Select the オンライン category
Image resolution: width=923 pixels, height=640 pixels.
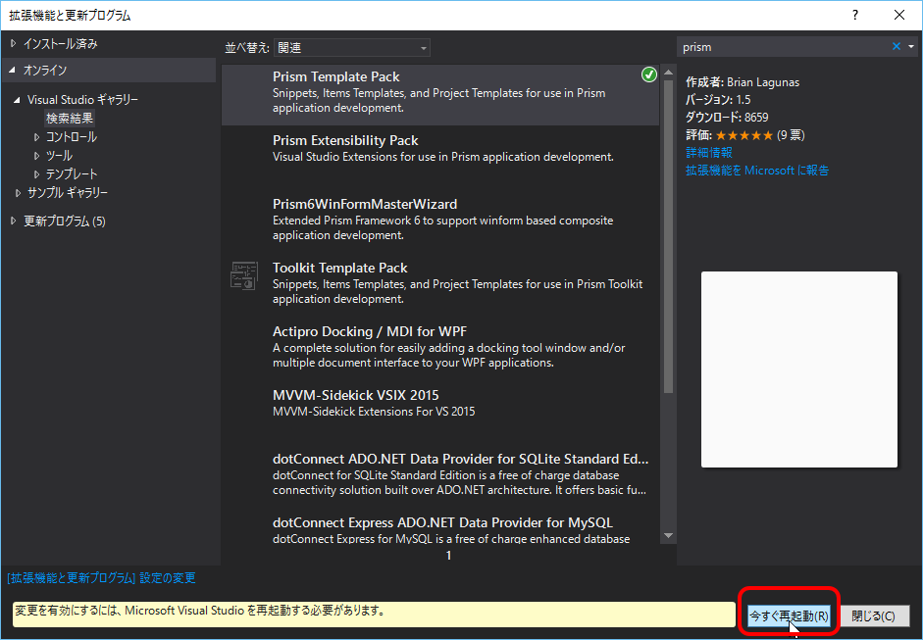(x=45, y=70)
